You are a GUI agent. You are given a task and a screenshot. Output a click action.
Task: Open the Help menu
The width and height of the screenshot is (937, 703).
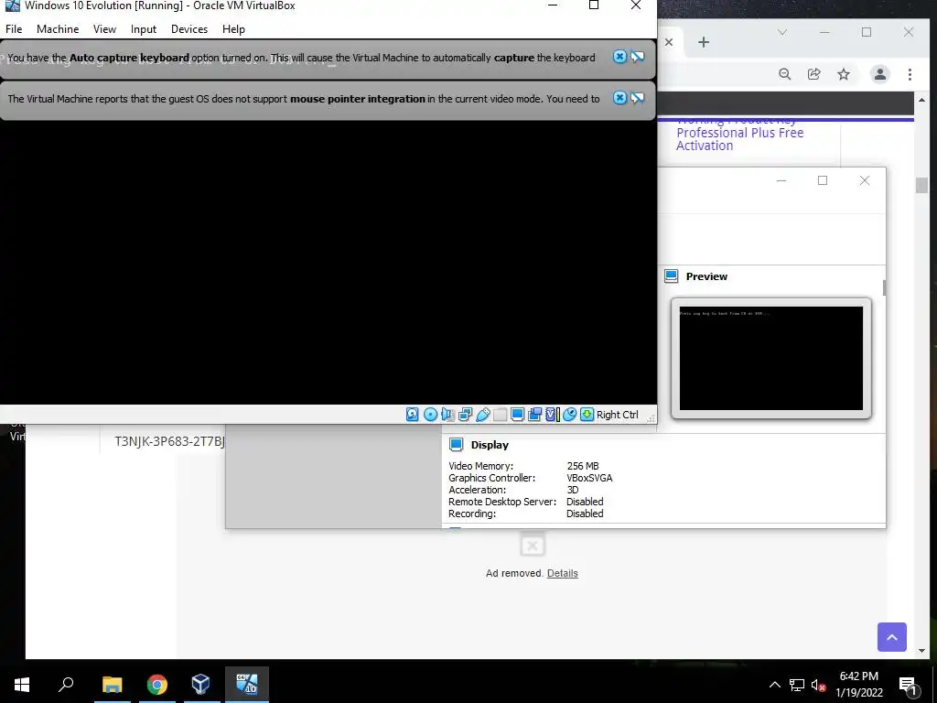click(x=233, y=29)
